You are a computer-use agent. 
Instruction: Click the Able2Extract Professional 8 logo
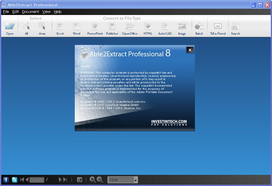125,53
